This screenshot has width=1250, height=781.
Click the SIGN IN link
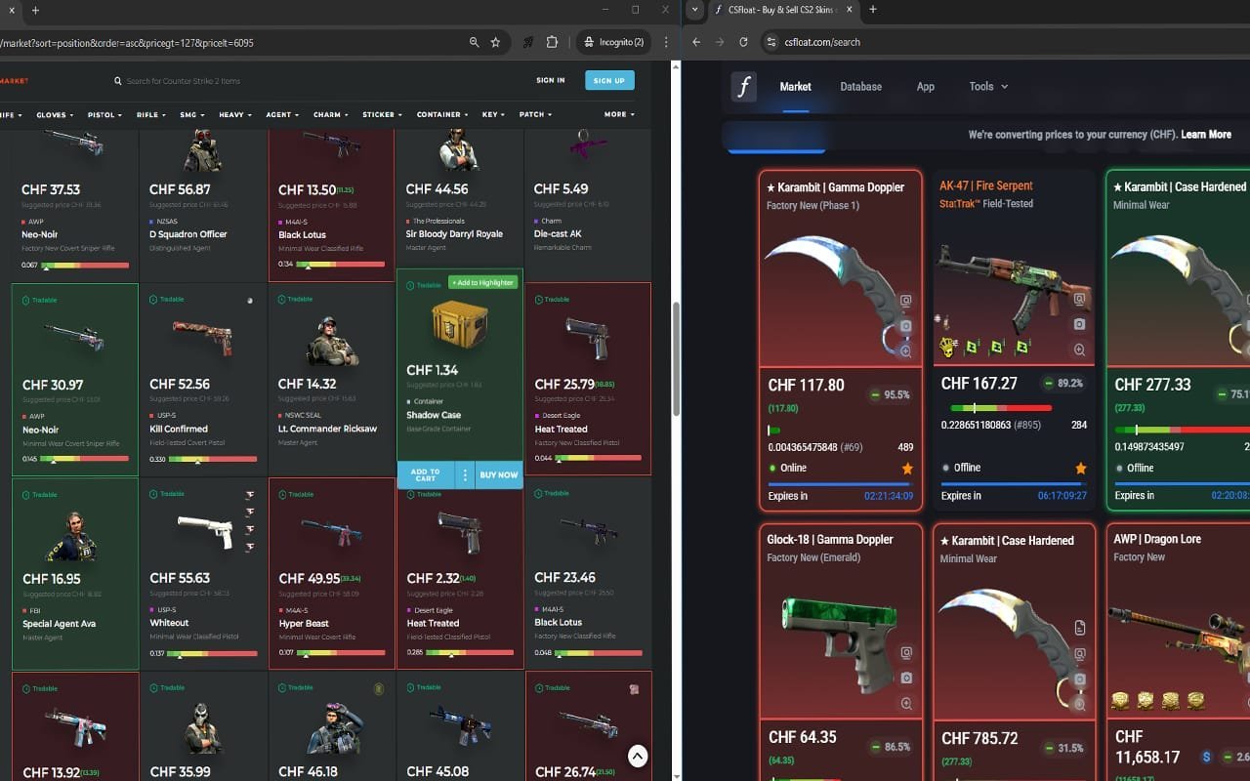(551, 80)
